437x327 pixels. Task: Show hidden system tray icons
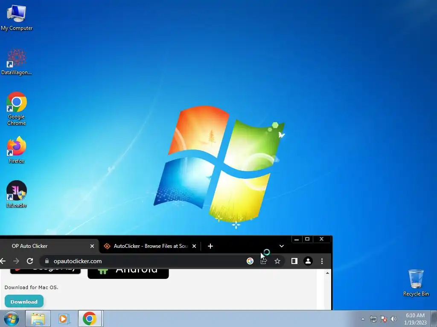click(363, 319)
